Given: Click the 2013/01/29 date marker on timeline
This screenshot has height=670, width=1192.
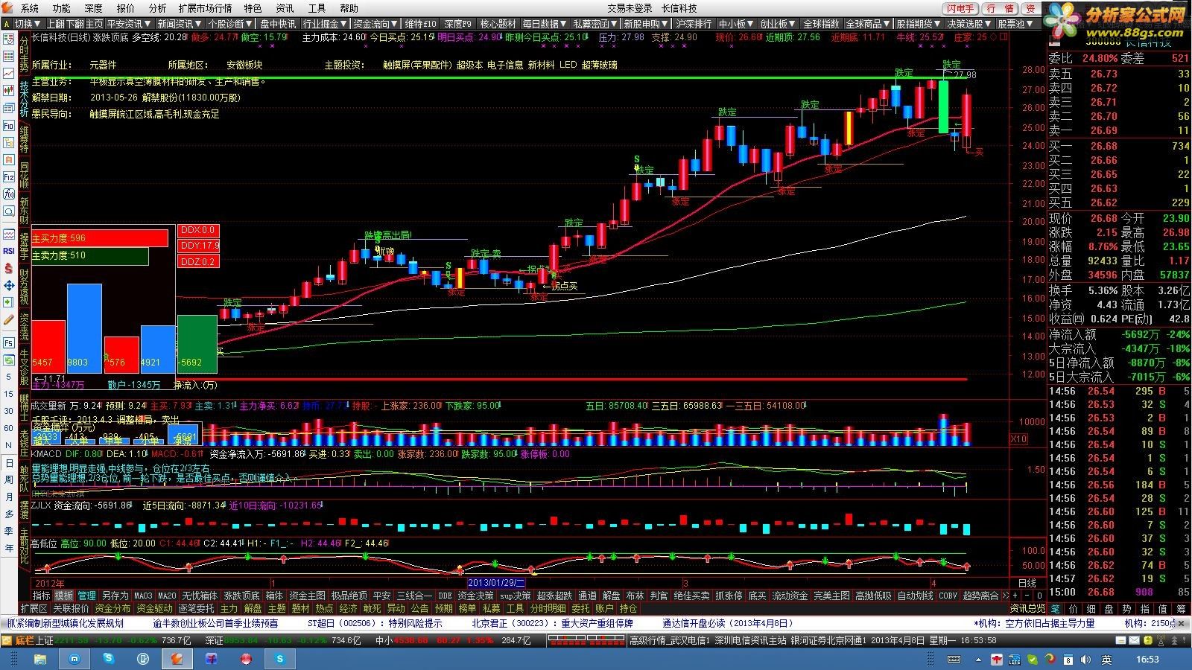Looking at the screenshot, I should (x=497, y=582).
